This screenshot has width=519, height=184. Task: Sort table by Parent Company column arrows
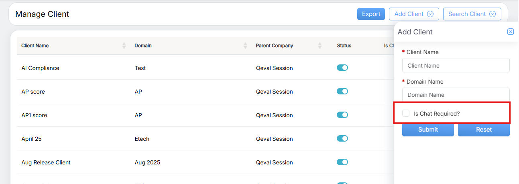tap(320, 46)
